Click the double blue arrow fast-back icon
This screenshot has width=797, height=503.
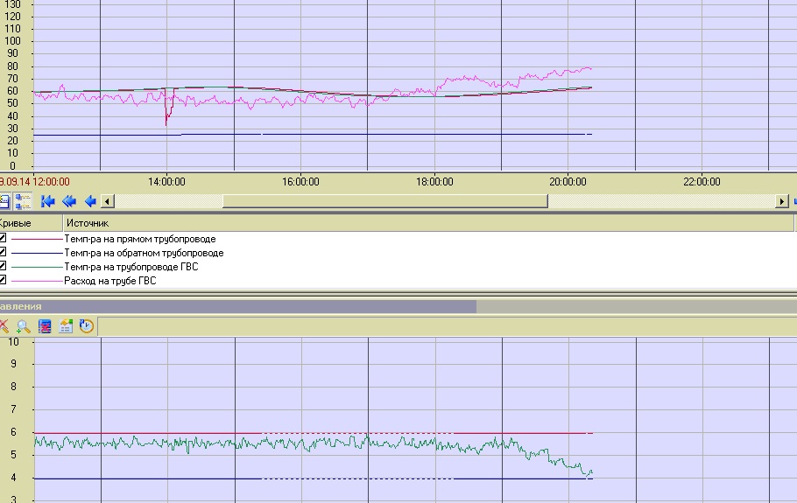point(69,201)
